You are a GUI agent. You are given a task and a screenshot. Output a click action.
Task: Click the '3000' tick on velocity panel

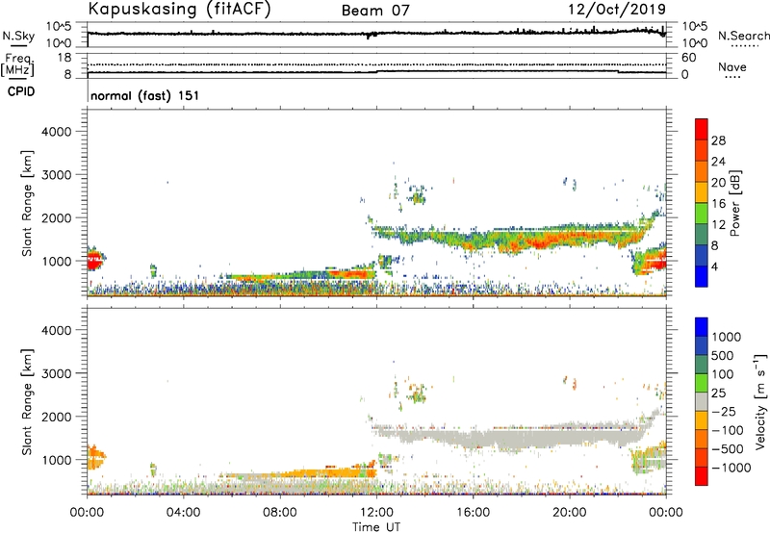click(x=56, y=373)
